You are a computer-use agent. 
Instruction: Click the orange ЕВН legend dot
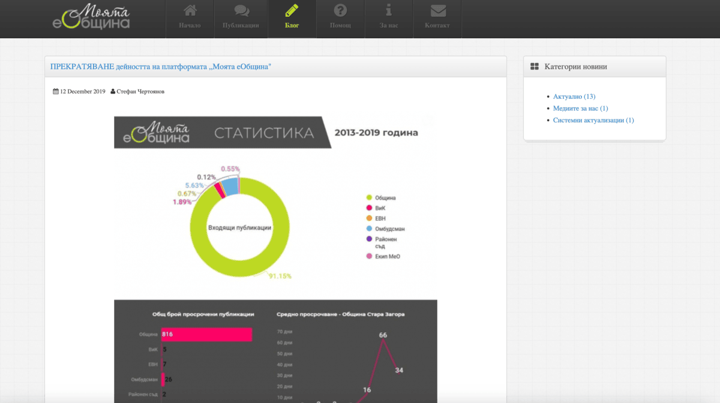click(369, 218)
